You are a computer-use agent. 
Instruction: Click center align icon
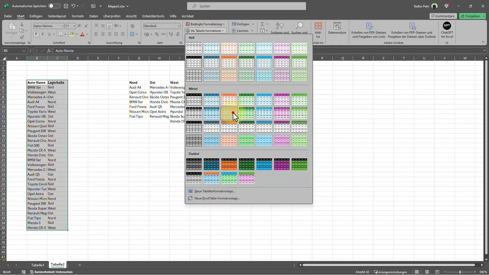pyautogui.click(x=103, y=34)
